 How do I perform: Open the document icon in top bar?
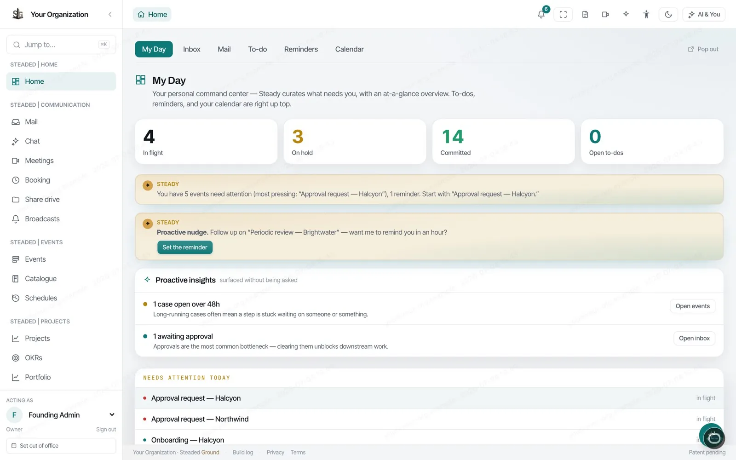[585, 14]
